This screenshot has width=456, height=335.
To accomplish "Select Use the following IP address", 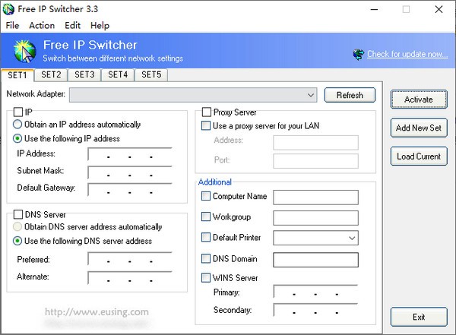I will pos(17,138).
